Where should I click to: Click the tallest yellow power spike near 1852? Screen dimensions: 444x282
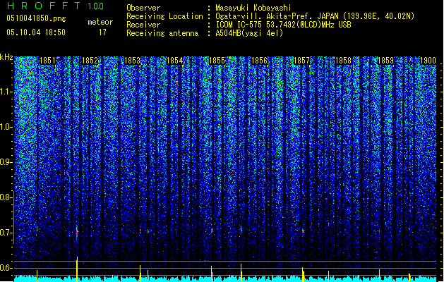pyautogui.click(x=77, y=269)
